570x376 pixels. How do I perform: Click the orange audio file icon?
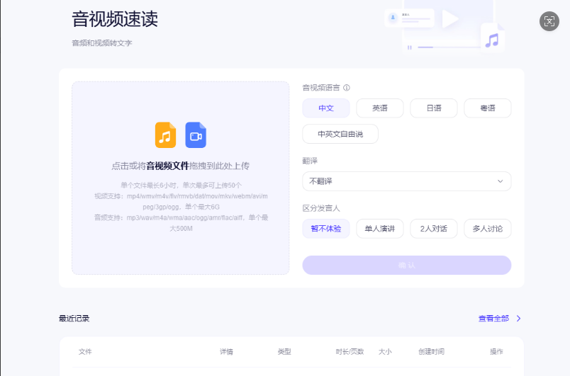point(165,135)
